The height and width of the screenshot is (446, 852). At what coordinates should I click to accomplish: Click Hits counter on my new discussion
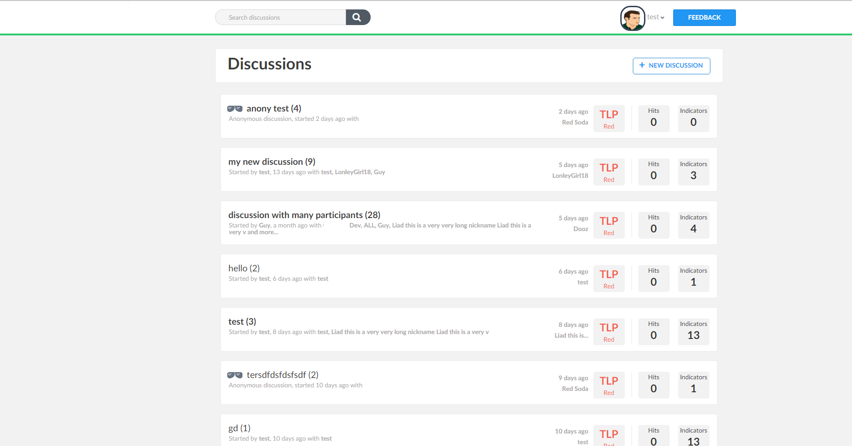click(x=653, y=172)
